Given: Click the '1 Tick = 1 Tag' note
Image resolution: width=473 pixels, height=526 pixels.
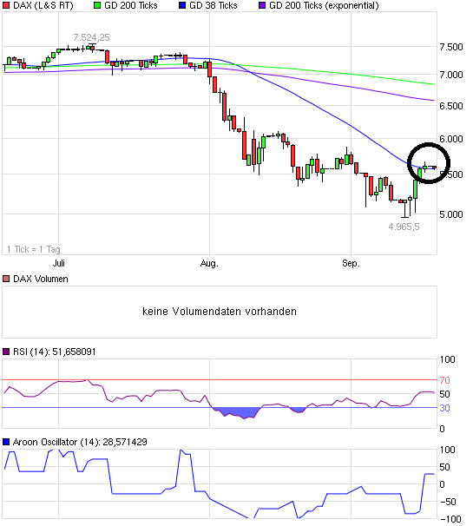Looking at the screenshot, I should click(34, 249).
